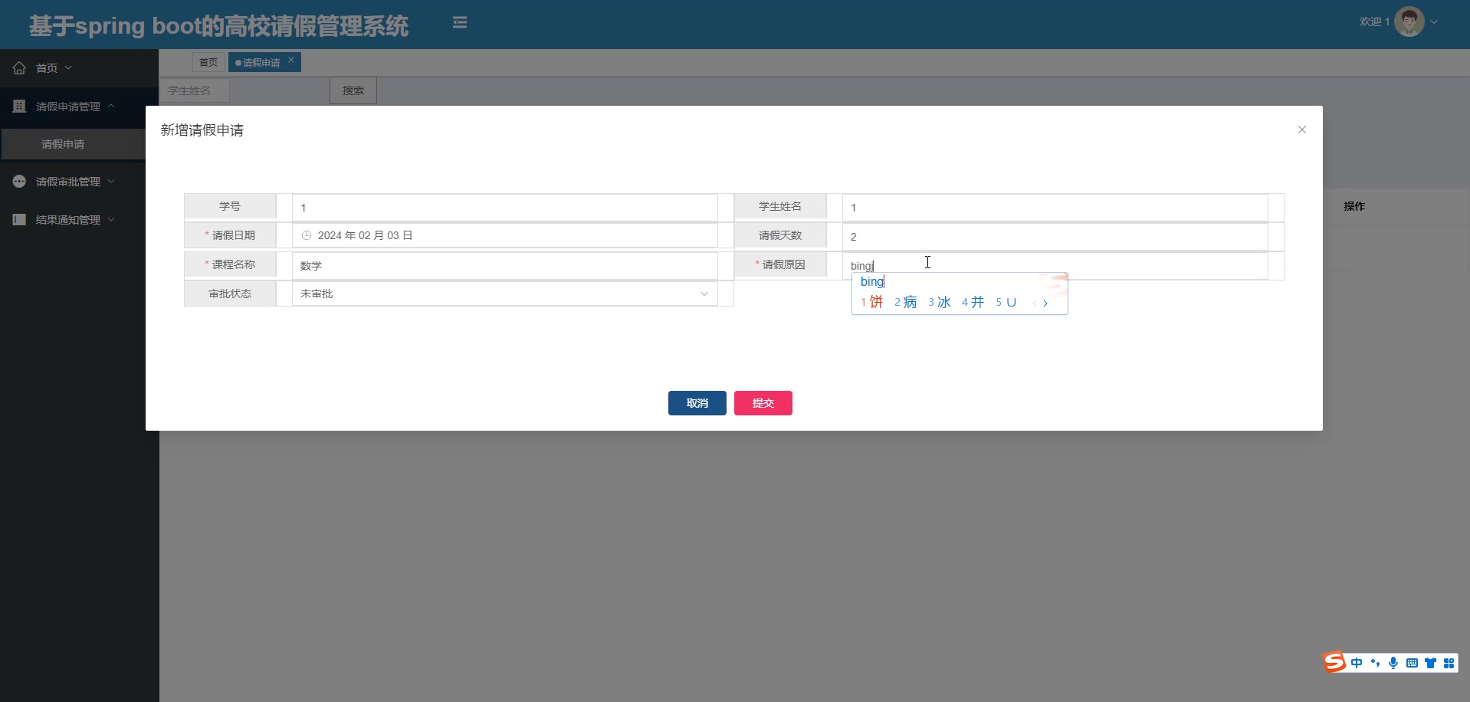Click the IME voice input microphone
Viewport: 1470px width, 702px height.
pyautogui.click(x=1393, y=663)
